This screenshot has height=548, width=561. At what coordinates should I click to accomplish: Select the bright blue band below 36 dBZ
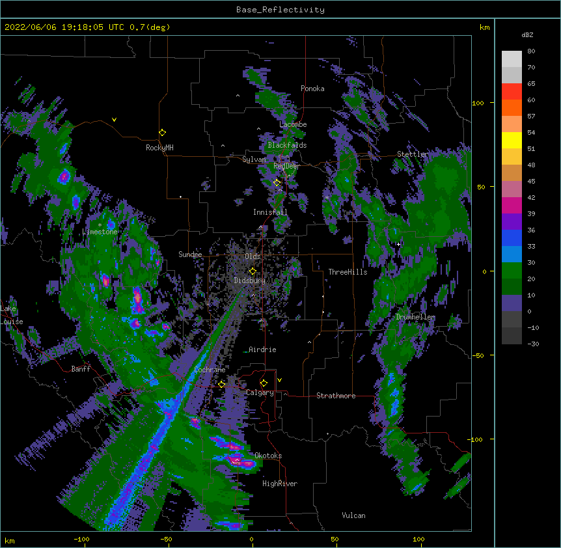pyautogui.click(x=512, y=238)
